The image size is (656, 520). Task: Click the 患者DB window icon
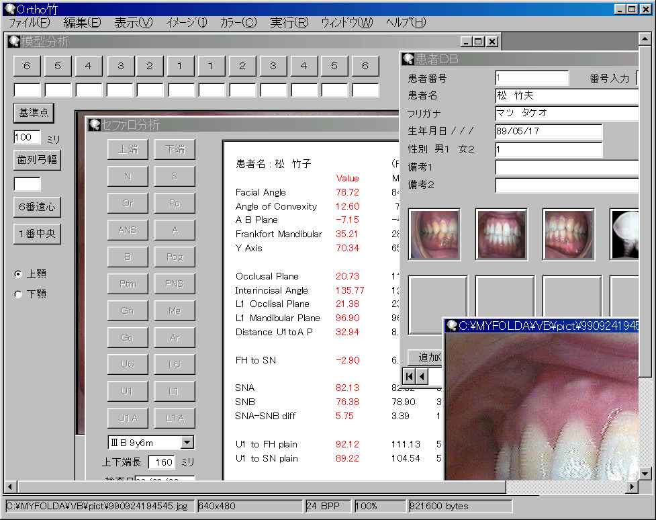point(408,60)
